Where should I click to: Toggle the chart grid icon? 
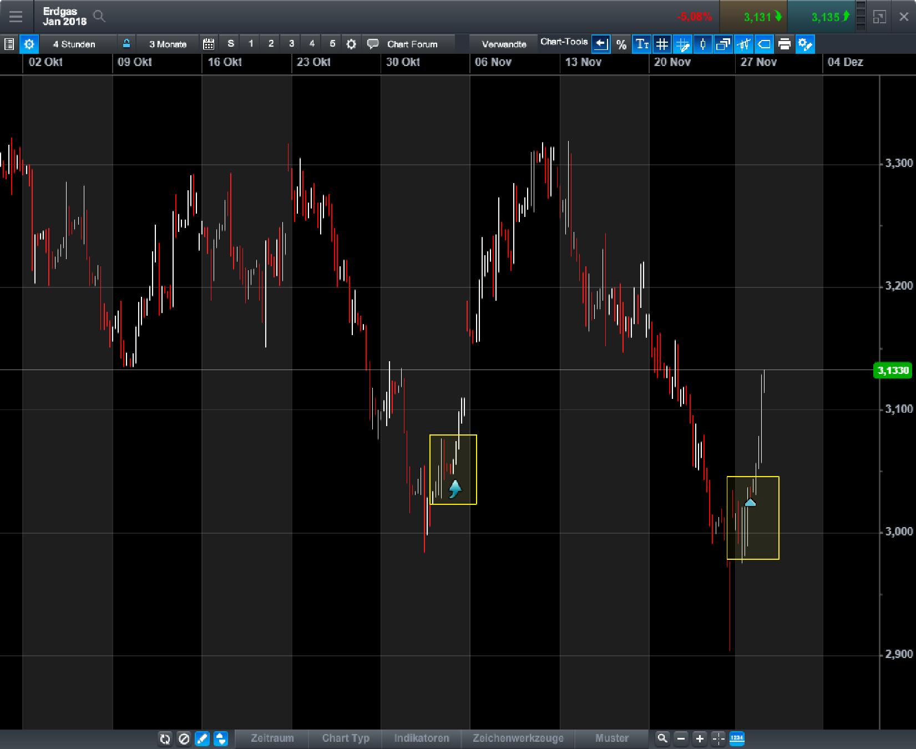click(662, 44)
